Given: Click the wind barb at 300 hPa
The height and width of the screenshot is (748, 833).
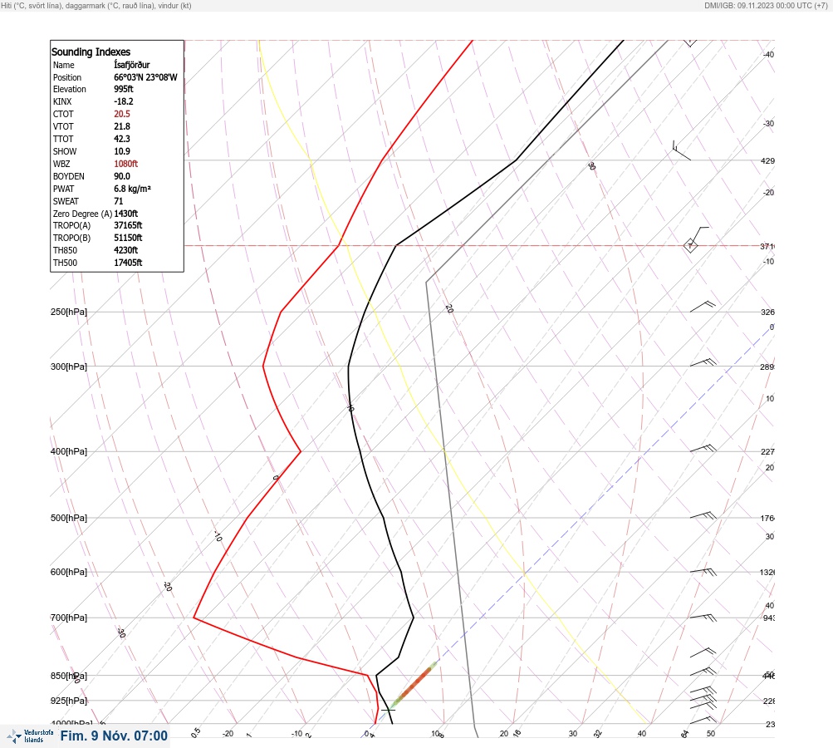Looking at the screenshot, I should coord(703,362).
